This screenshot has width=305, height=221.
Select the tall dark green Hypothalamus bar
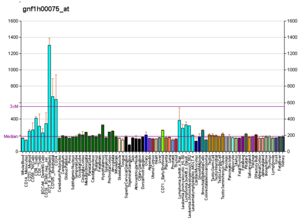(102, 138)
